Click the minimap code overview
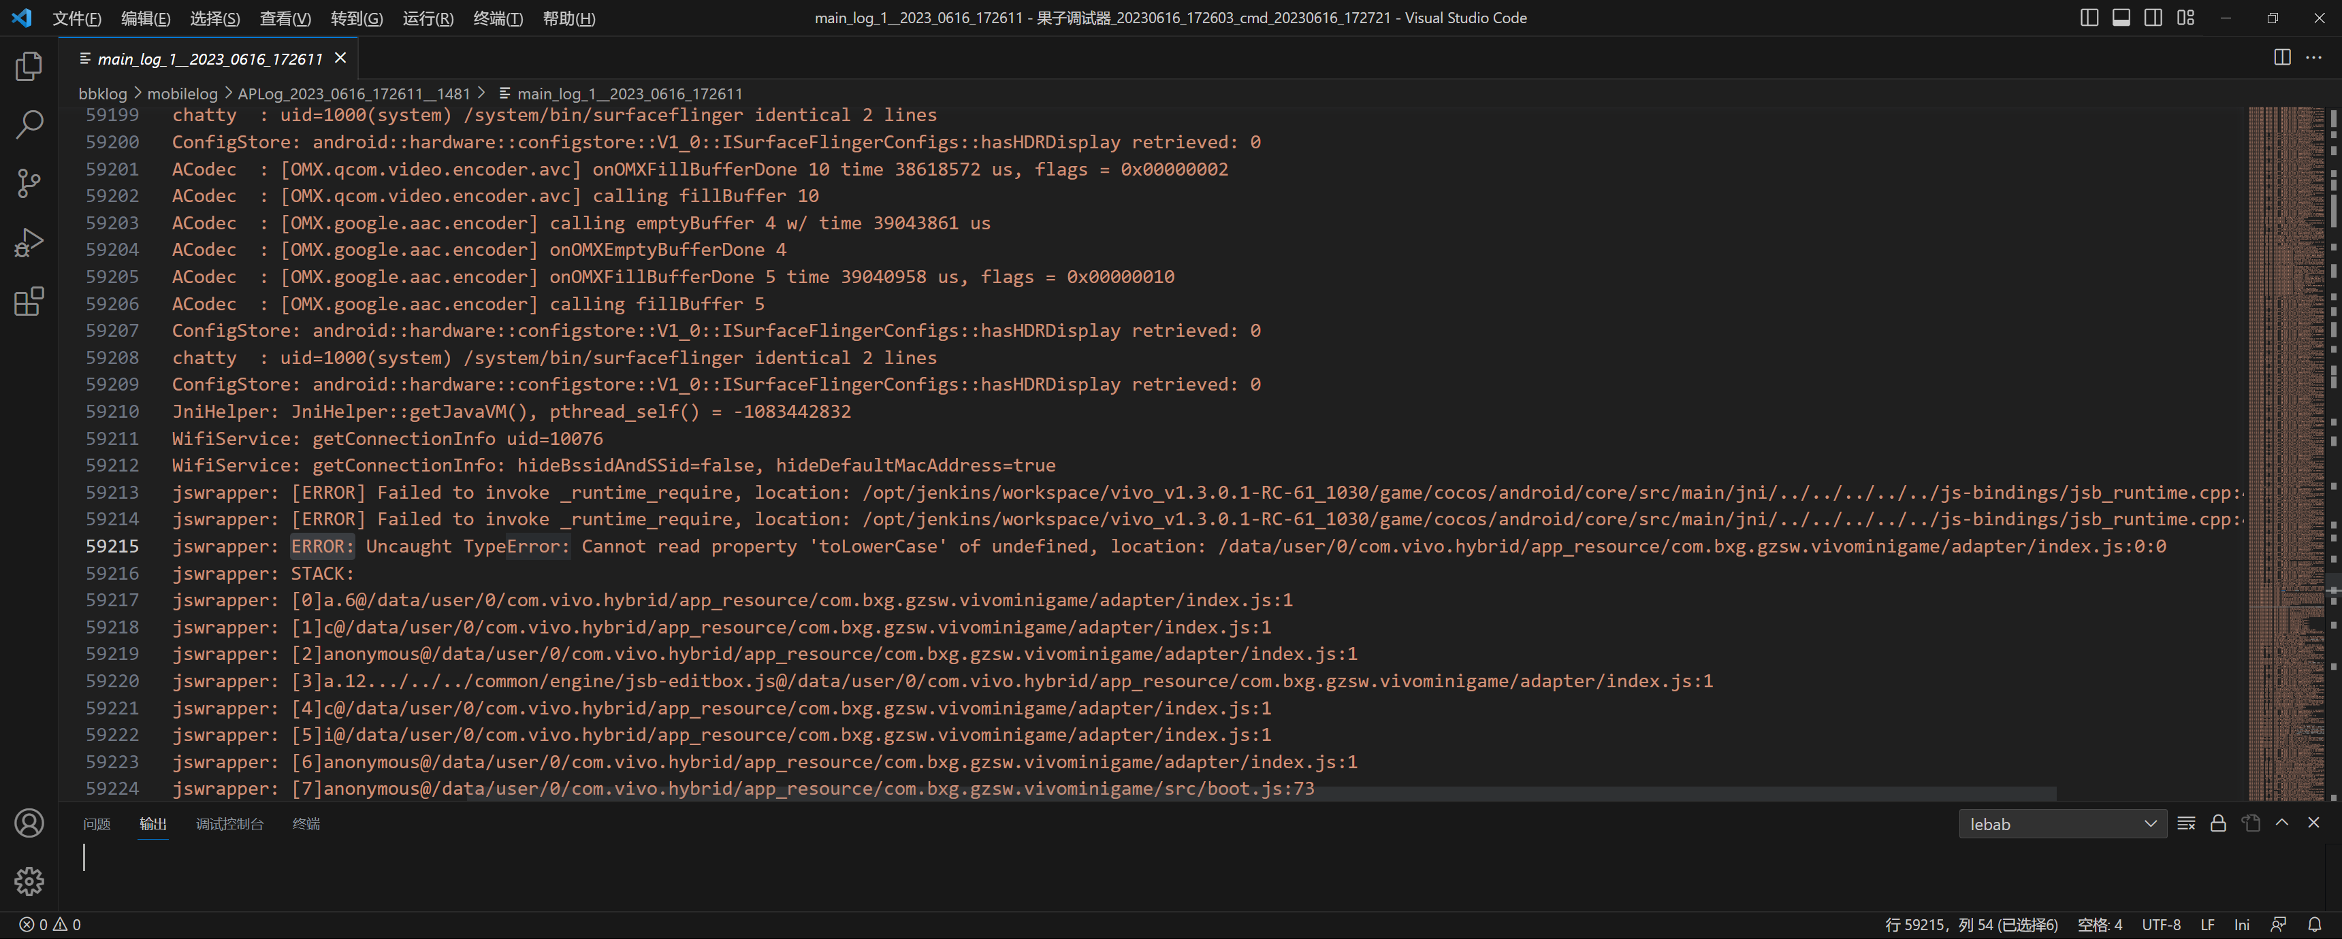Image resolution: width=2342 pixels, height=939 pixels. [x=2285, y=363]
